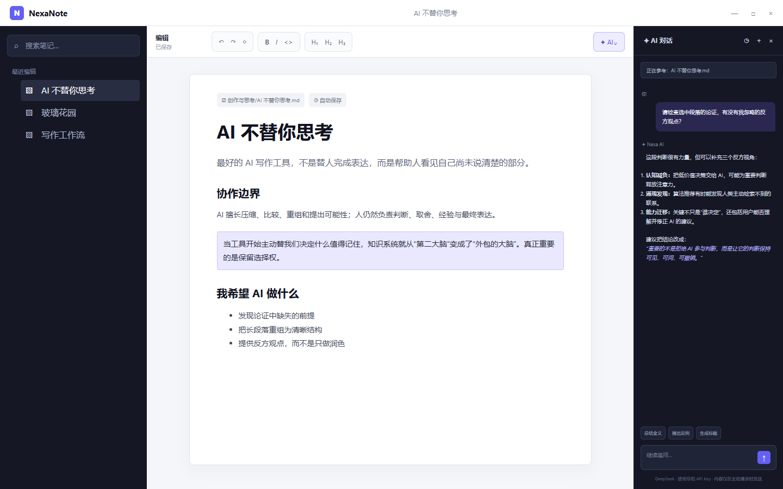
Task: Click the bullet 发现论证中缺失的前提
Action: (276, 316)
